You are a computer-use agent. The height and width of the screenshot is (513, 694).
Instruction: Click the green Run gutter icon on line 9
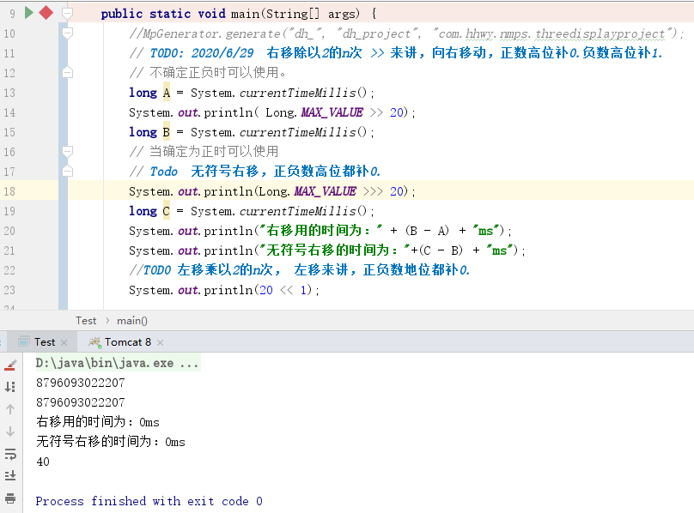click(28, 13)
